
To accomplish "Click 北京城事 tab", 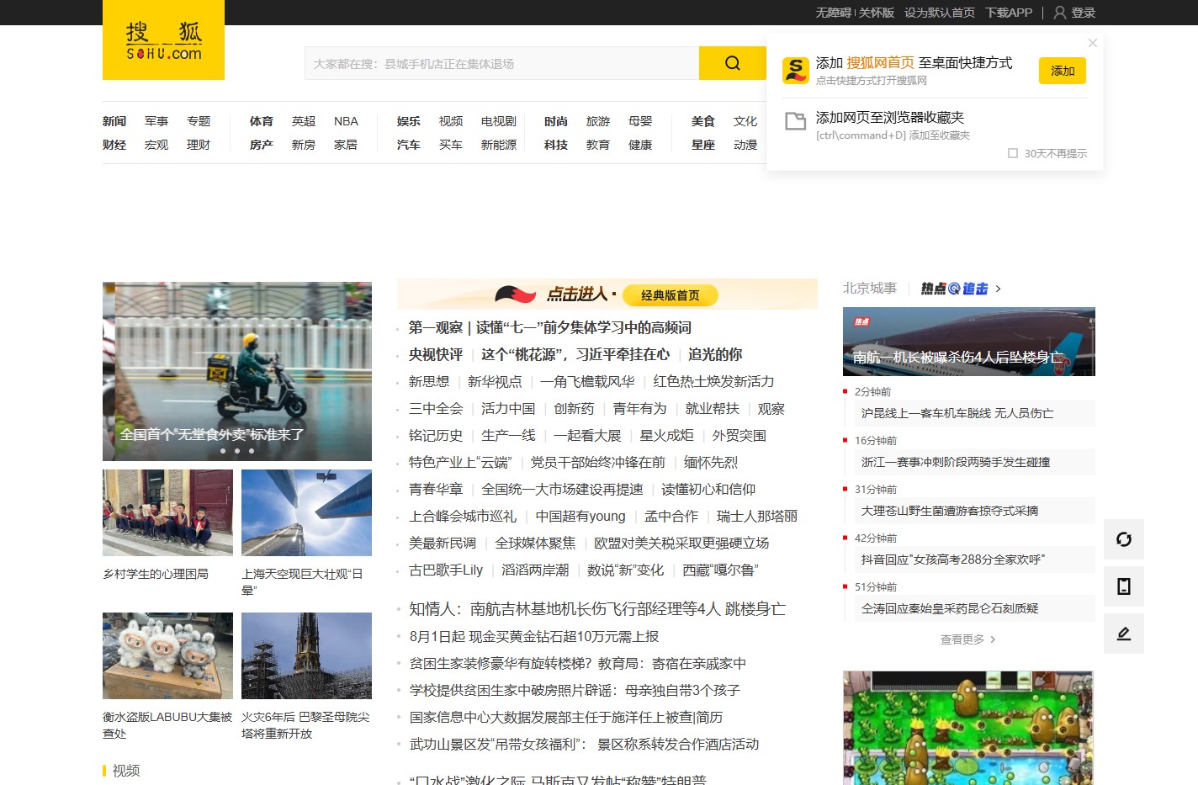I will [x=870, y=289].
